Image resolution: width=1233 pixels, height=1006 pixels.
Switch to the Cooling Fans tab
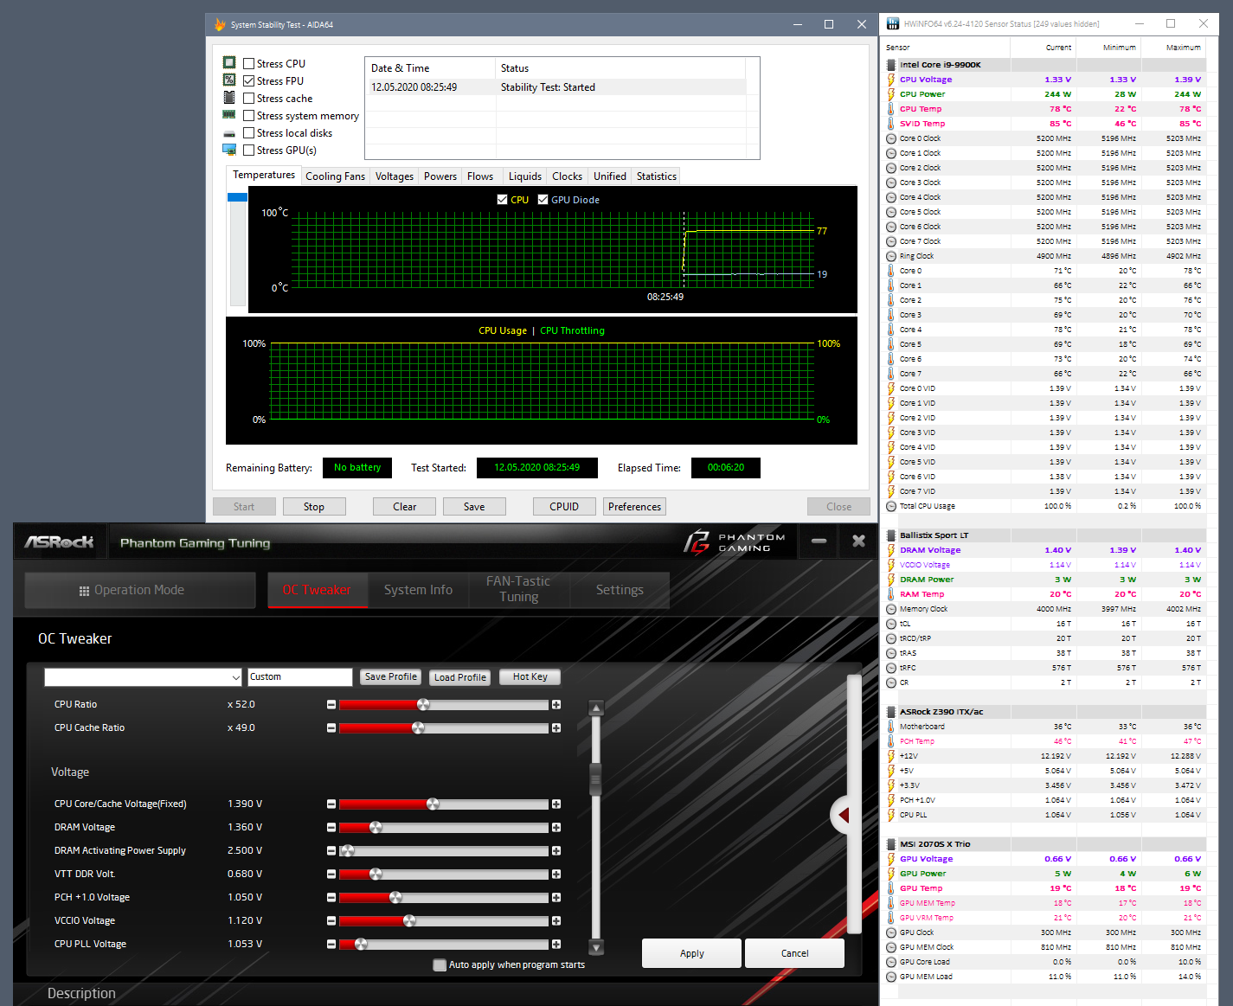tap(336, 176)
